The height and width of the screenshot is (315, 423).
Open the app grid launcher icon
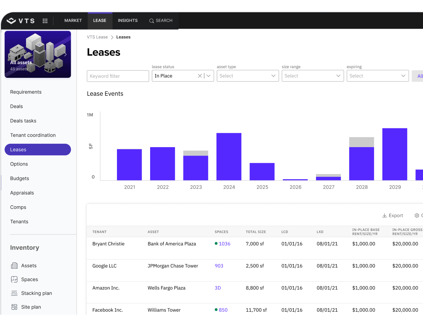point(45,21)
